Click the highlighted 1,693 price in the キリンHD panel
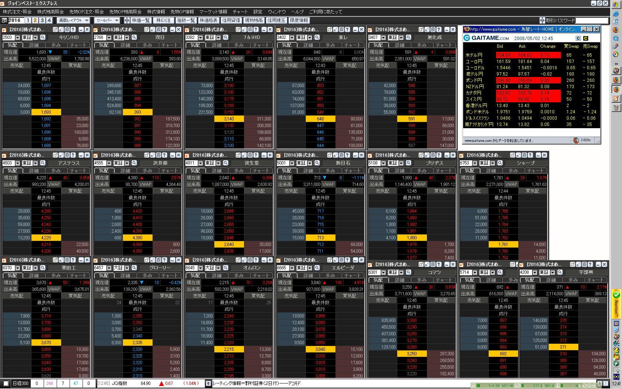This screenshot has height=389, width=622. 46,112
